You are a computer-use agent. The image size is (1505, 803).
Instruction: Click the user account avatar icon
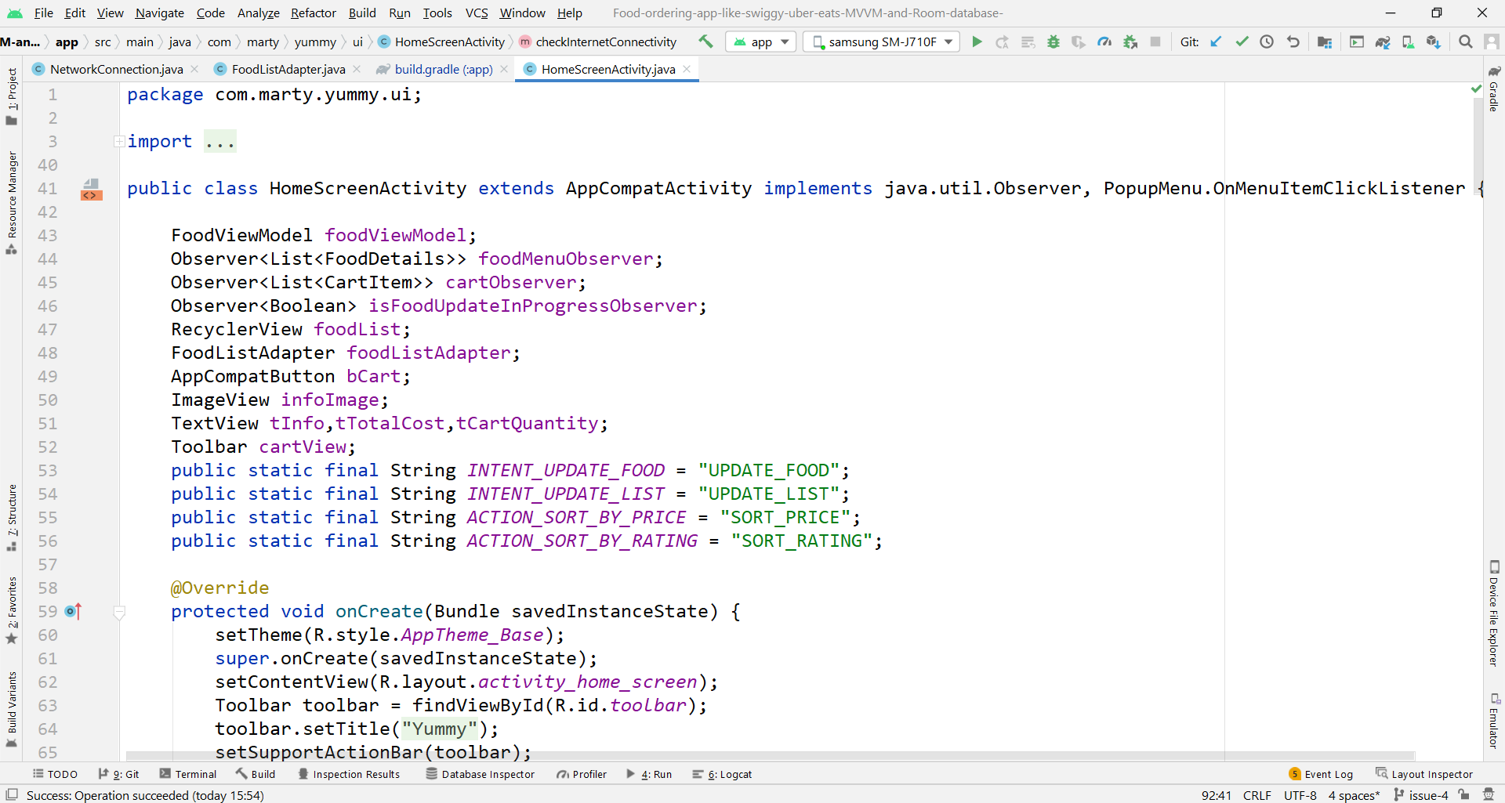[x=1492, y=42]
